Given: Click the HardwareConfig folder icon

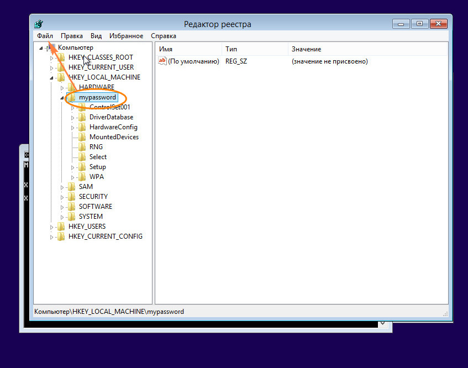Looking at the screenshot, I should [82, 127].
